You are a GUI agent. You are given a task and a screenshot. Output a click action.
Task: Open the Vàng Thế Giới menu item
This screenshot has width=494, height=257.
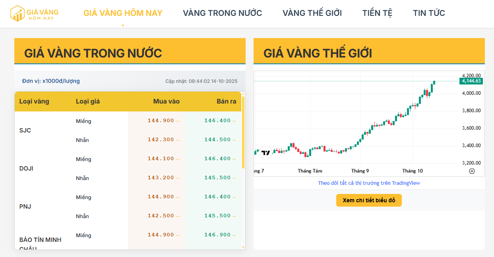tap(312, 13)
